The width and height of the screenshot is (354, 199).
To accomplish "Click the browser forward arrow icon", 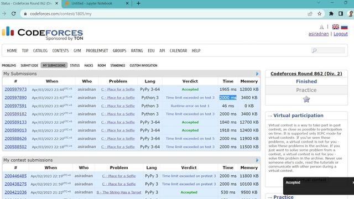I will (4, 14).
